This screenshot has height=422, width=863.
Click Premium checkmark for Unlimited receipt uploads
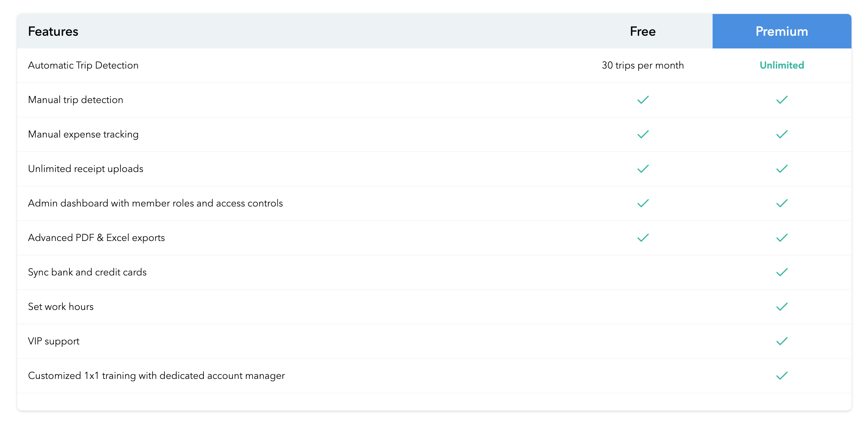click(x=782, y=169)
